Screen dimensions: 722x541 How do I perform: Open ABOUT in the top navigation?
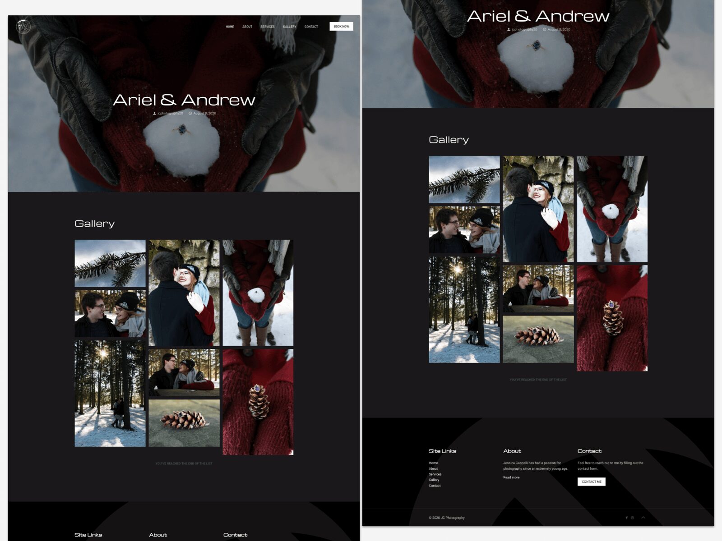tap(247, 27)
